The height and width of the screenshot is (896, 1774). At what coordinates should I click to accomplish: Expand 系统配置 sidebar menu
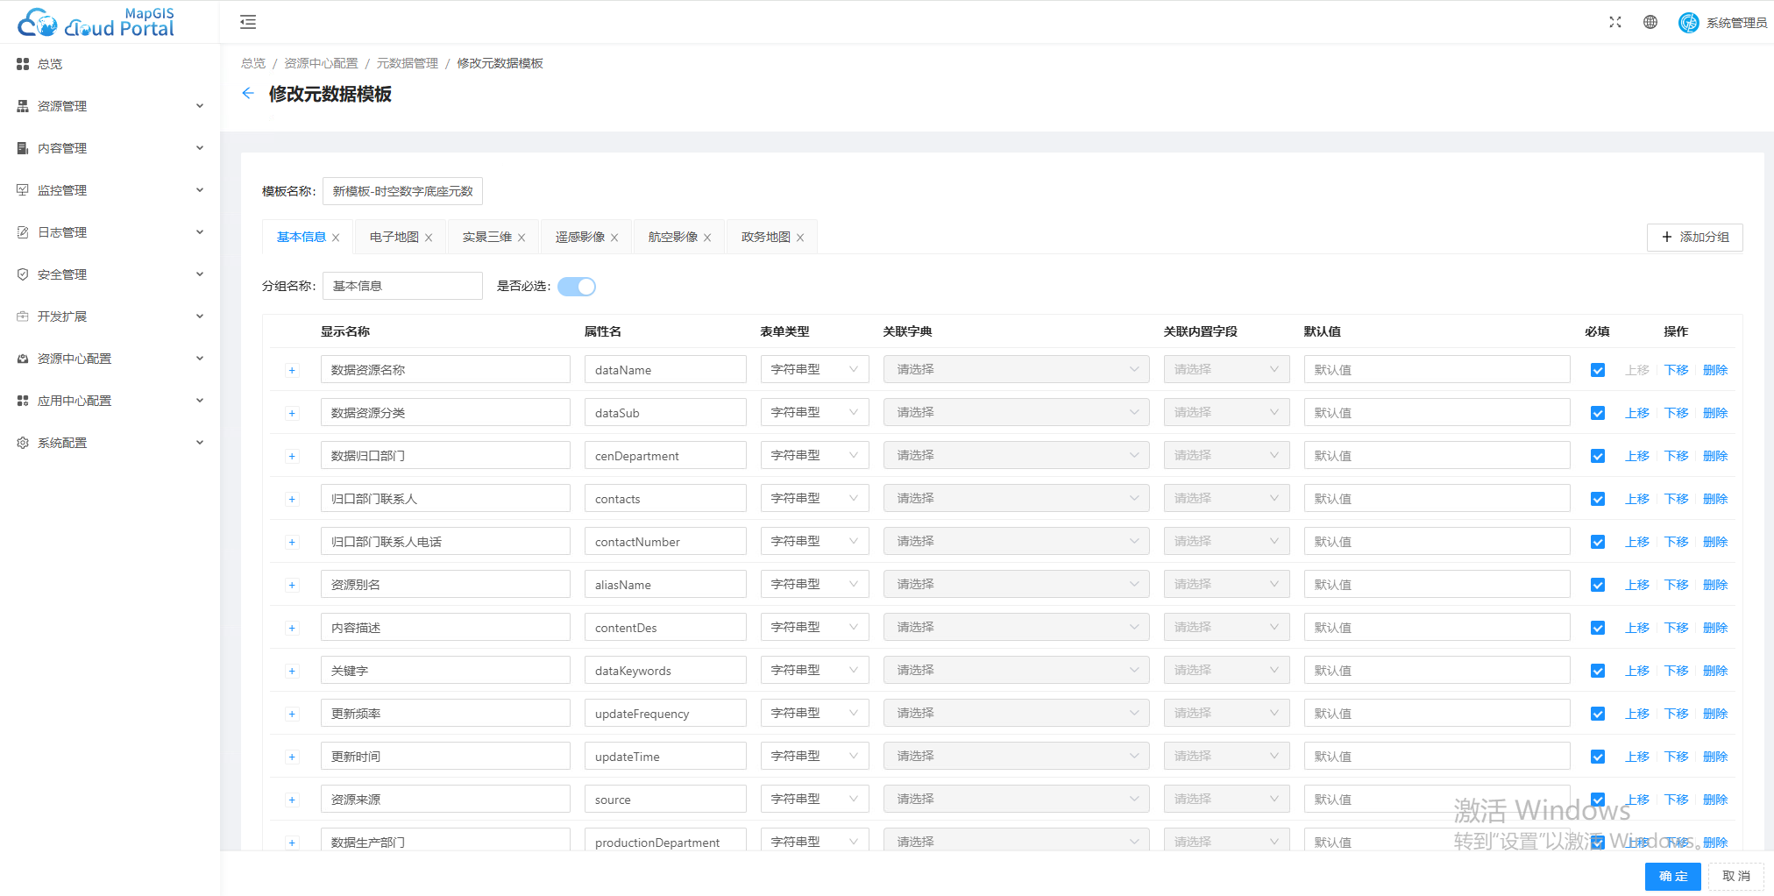point(110,443)
